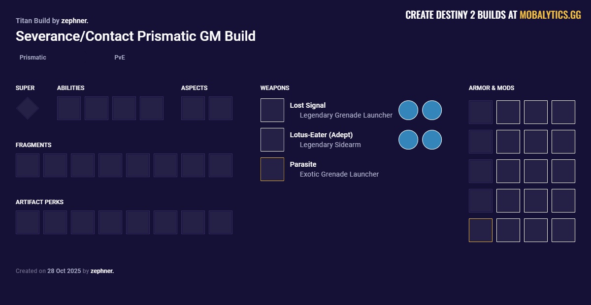
Task: Select the first Fragments slot
Action: 28,165
